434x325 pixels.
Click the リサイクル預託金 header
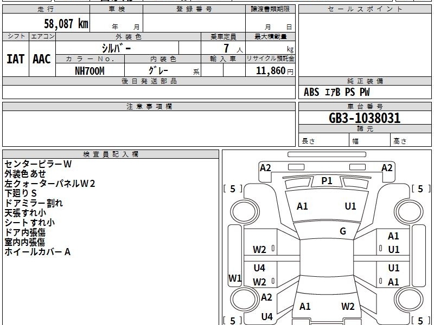coord(270,59)
